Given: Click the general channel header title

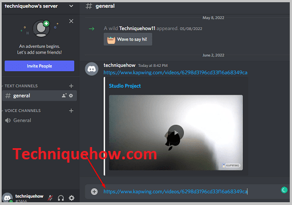Looking at the screenshot, I should [105, 6].
